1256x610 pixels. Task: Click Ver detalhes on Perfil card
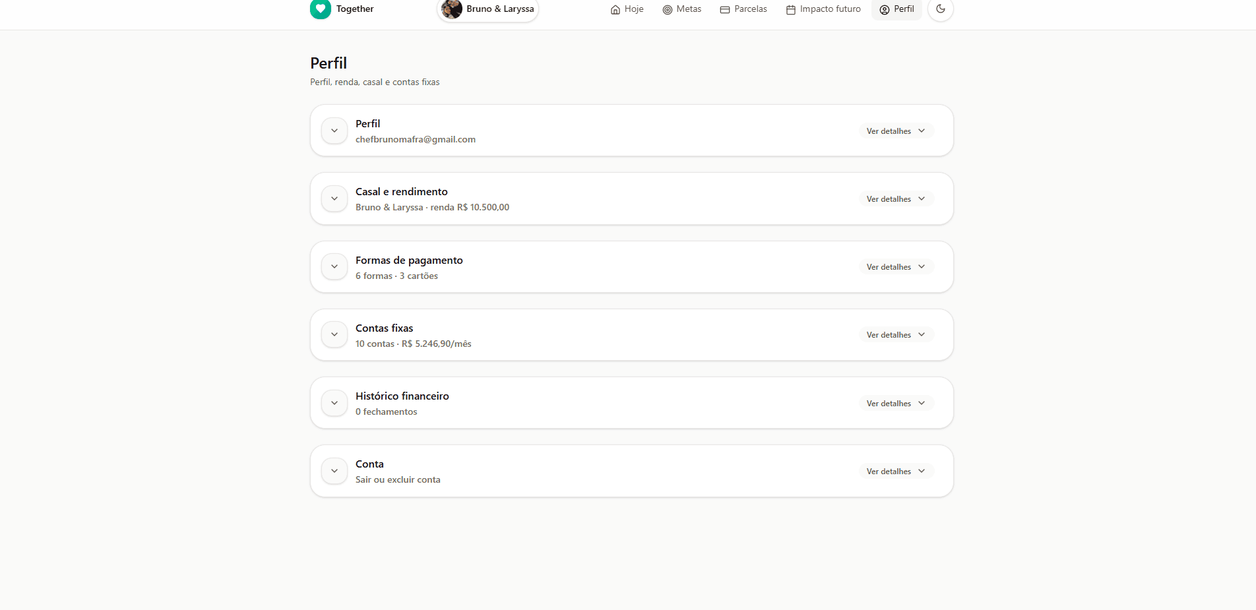[896, 131]
